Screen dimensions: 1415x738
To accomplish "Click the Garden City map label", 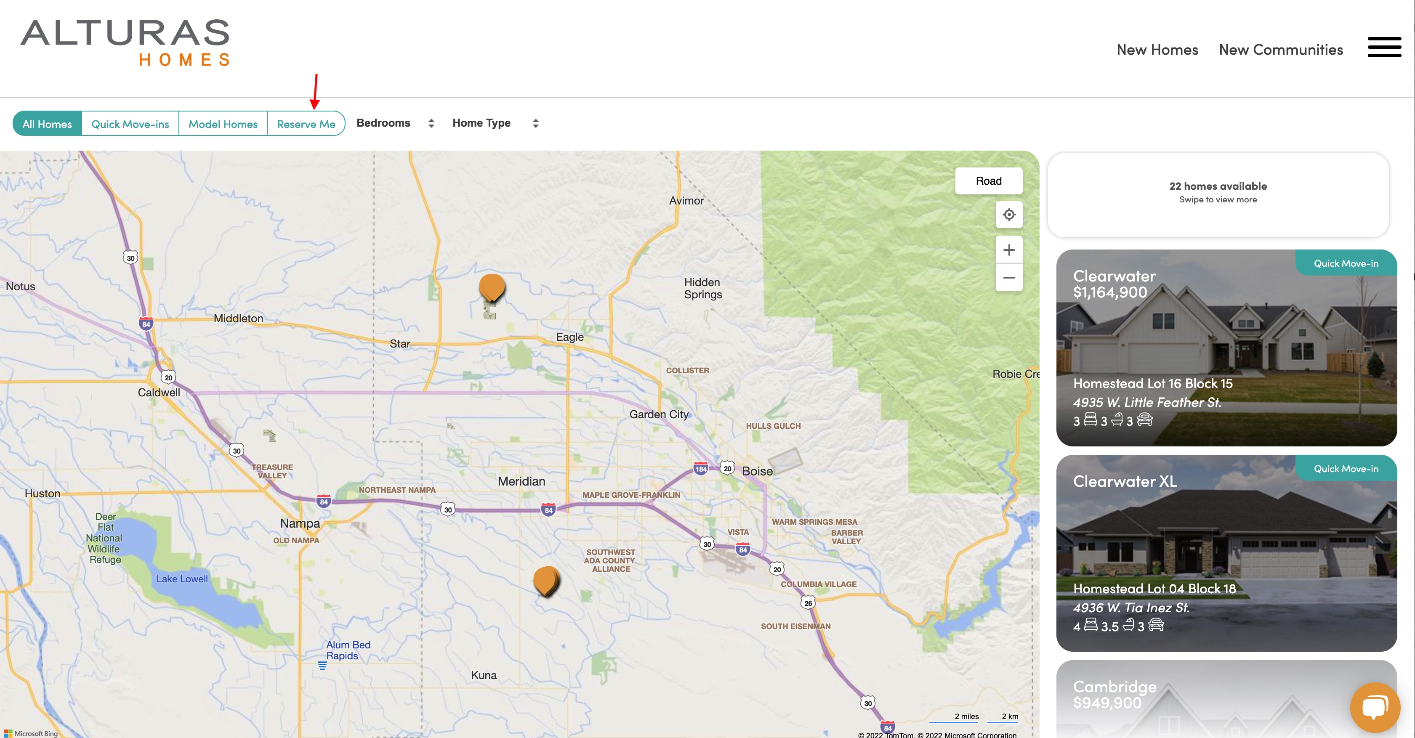I will click(659, 414).
